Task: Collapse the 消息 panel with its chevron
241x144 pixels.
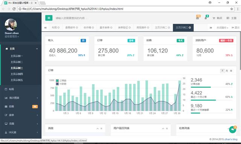Action: click(x=98, y=128)
